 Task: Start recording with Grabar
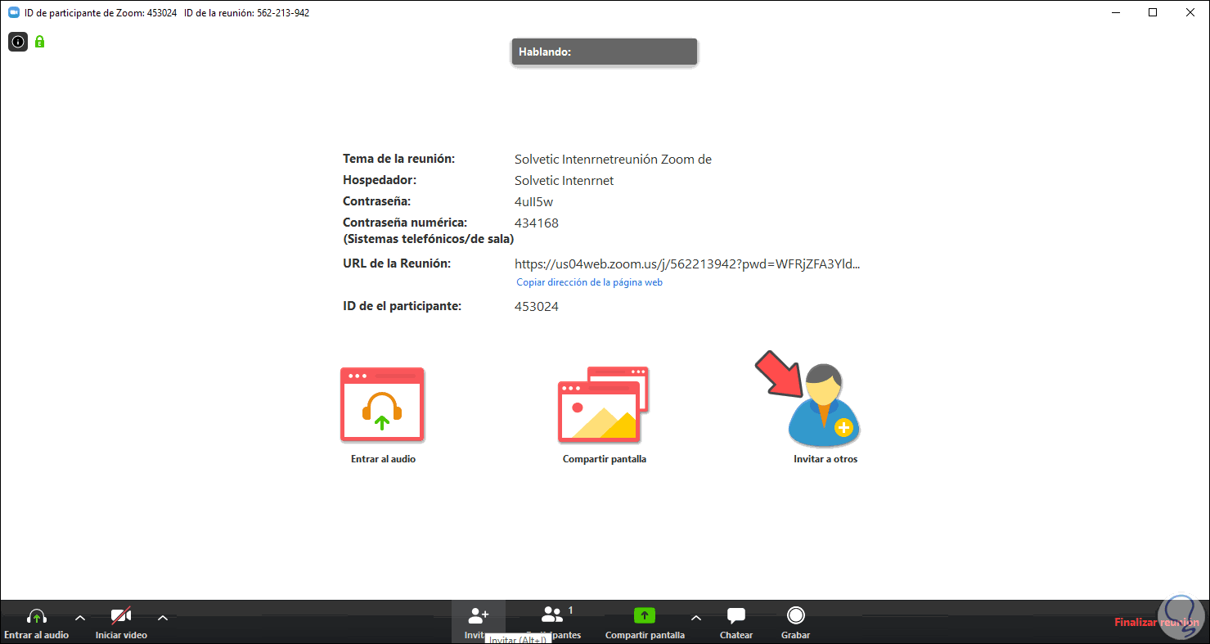[795, 624]
